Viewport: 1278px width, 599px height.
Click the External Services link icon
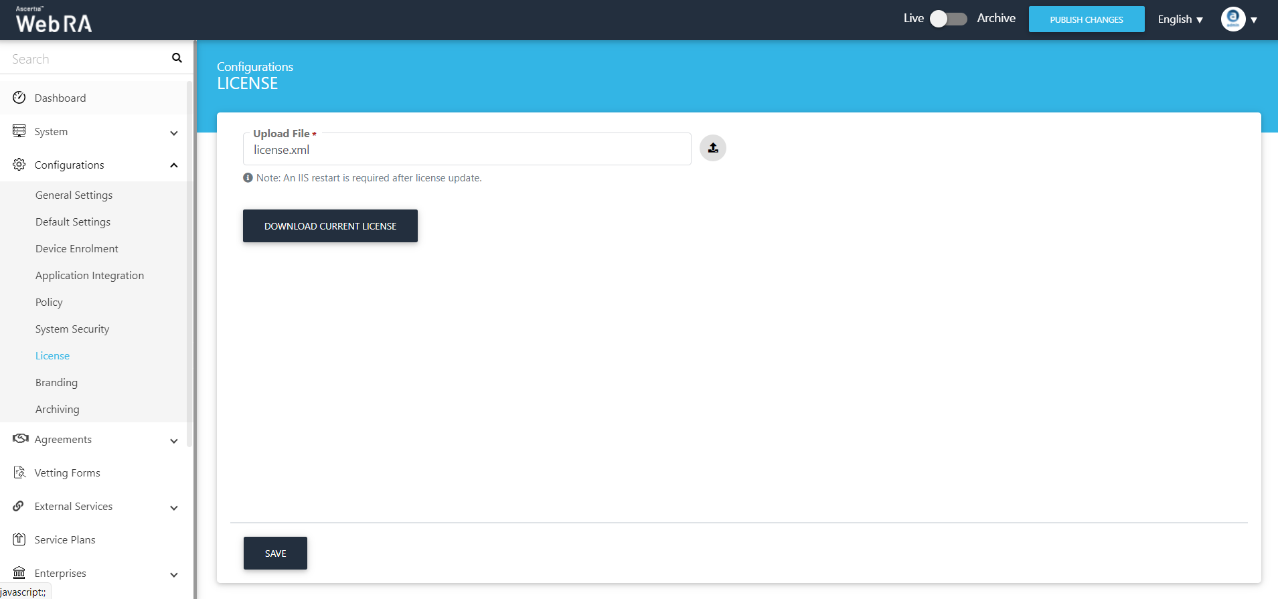tap(19, 506)
